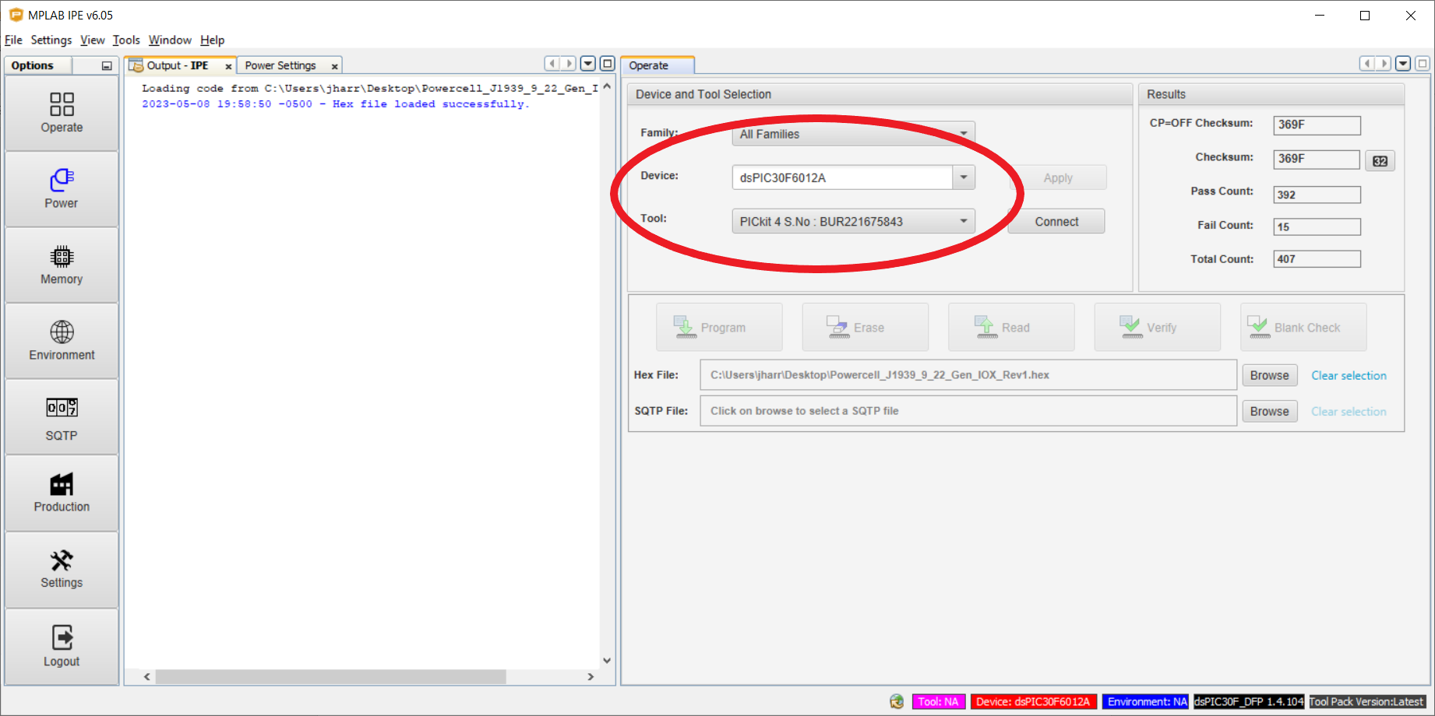Close the Output - IPE tab
This screenshot has width=1435, height=716.
coord(228,67)
